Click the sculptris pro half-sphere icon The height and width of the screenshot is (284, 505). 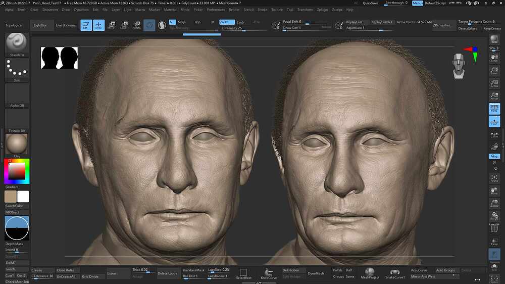(x=162, y=25)
